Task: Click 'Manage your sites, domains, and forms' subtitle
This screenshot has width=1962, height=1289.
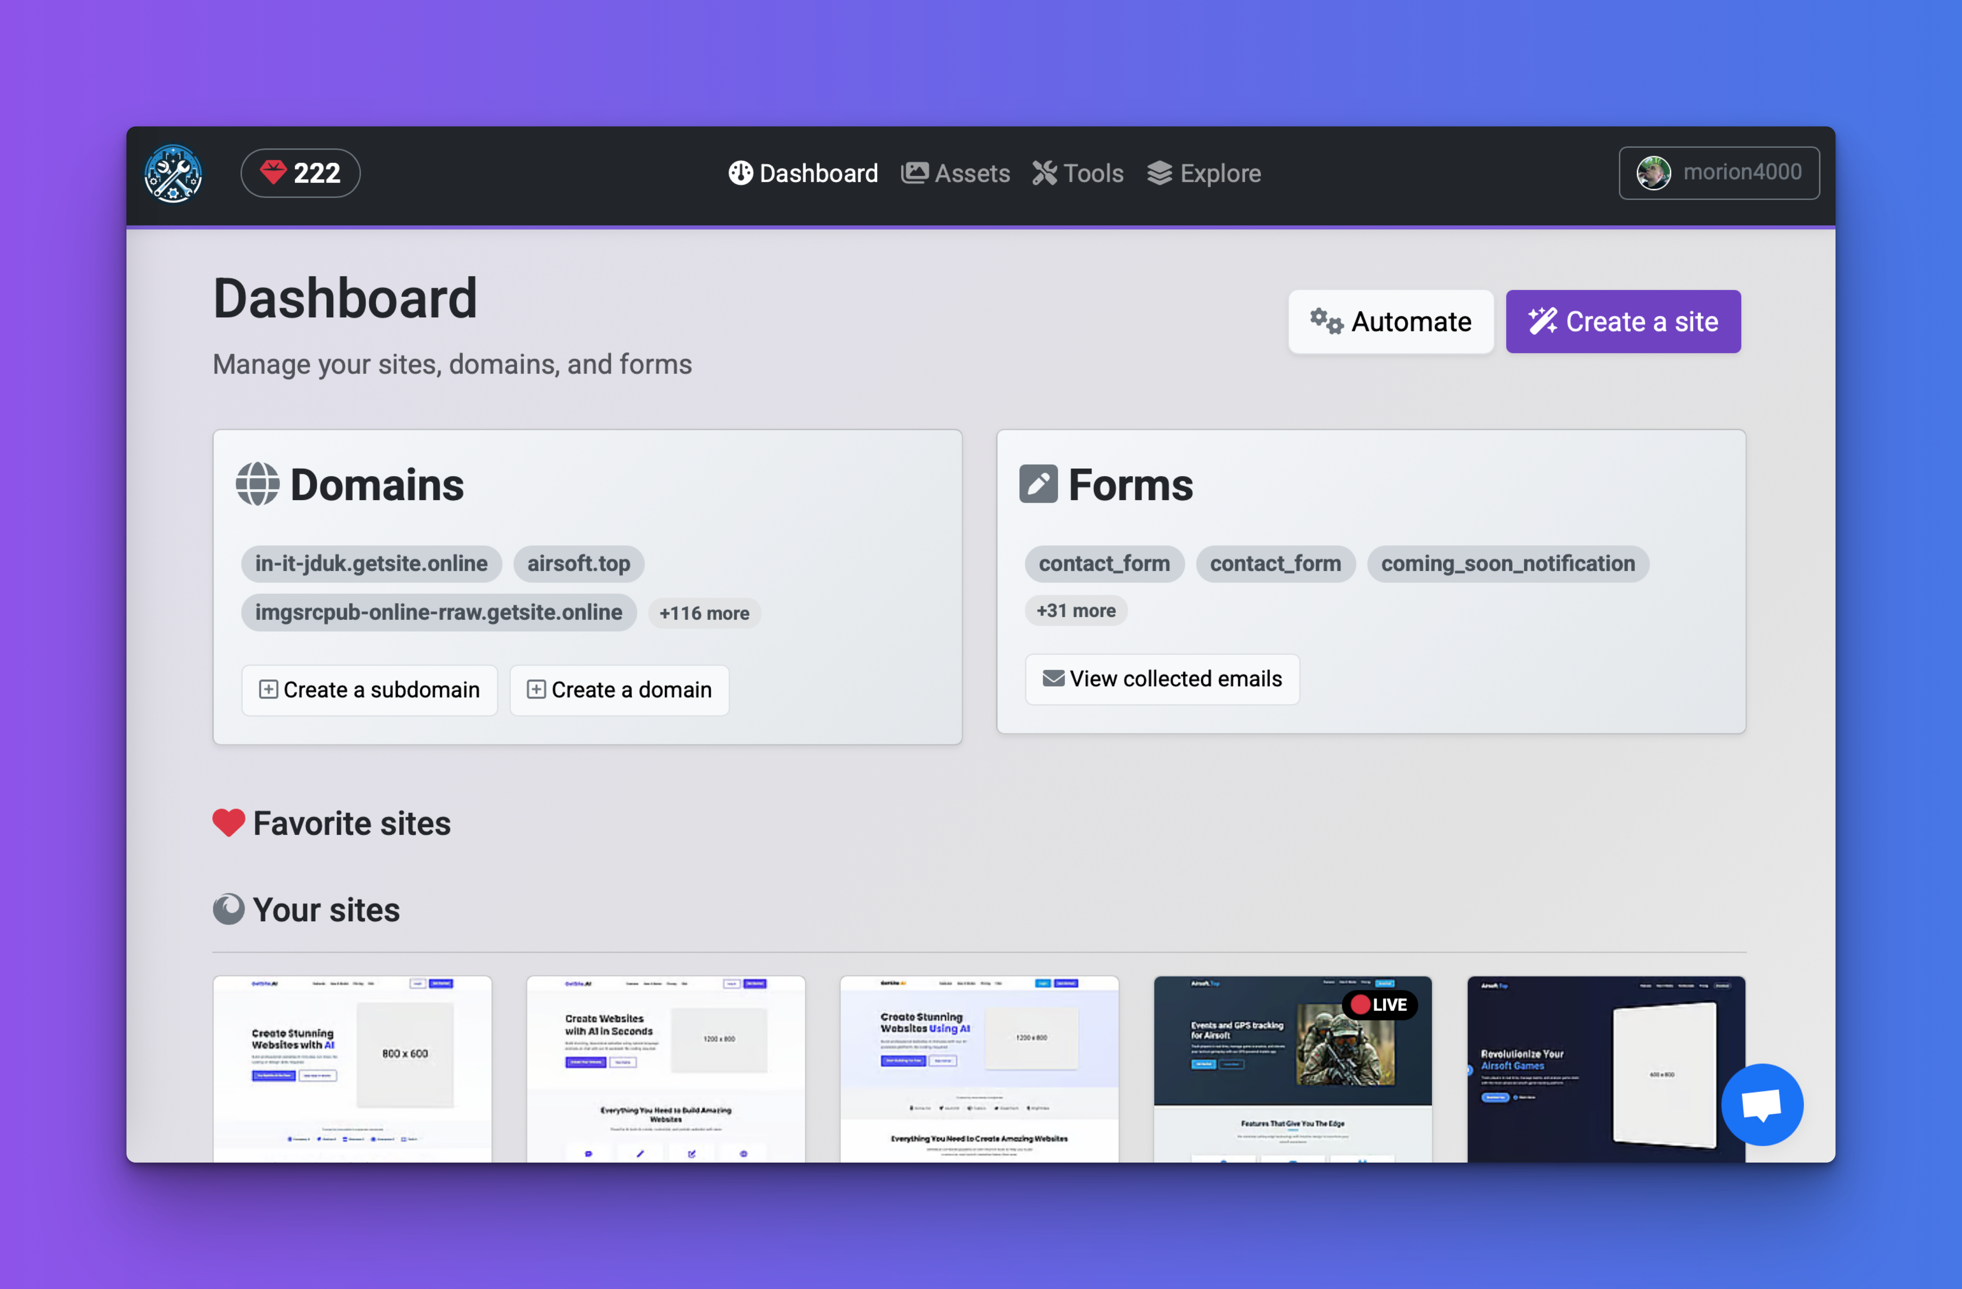Action: pos(452,364)
